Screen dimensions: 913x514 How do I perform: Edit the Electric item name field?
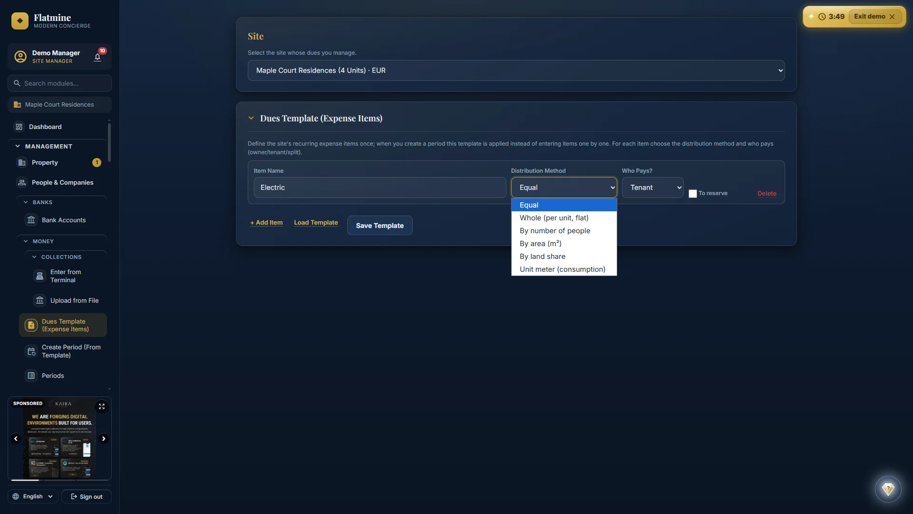tap(380, 188)
